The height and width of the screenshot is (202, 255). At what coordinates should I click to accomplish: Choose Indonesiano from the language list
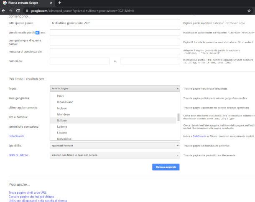(113, 102)
